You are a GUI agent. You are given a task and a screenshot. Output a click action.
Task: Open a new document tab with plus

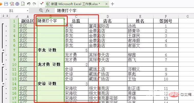(x=113, y=4)
